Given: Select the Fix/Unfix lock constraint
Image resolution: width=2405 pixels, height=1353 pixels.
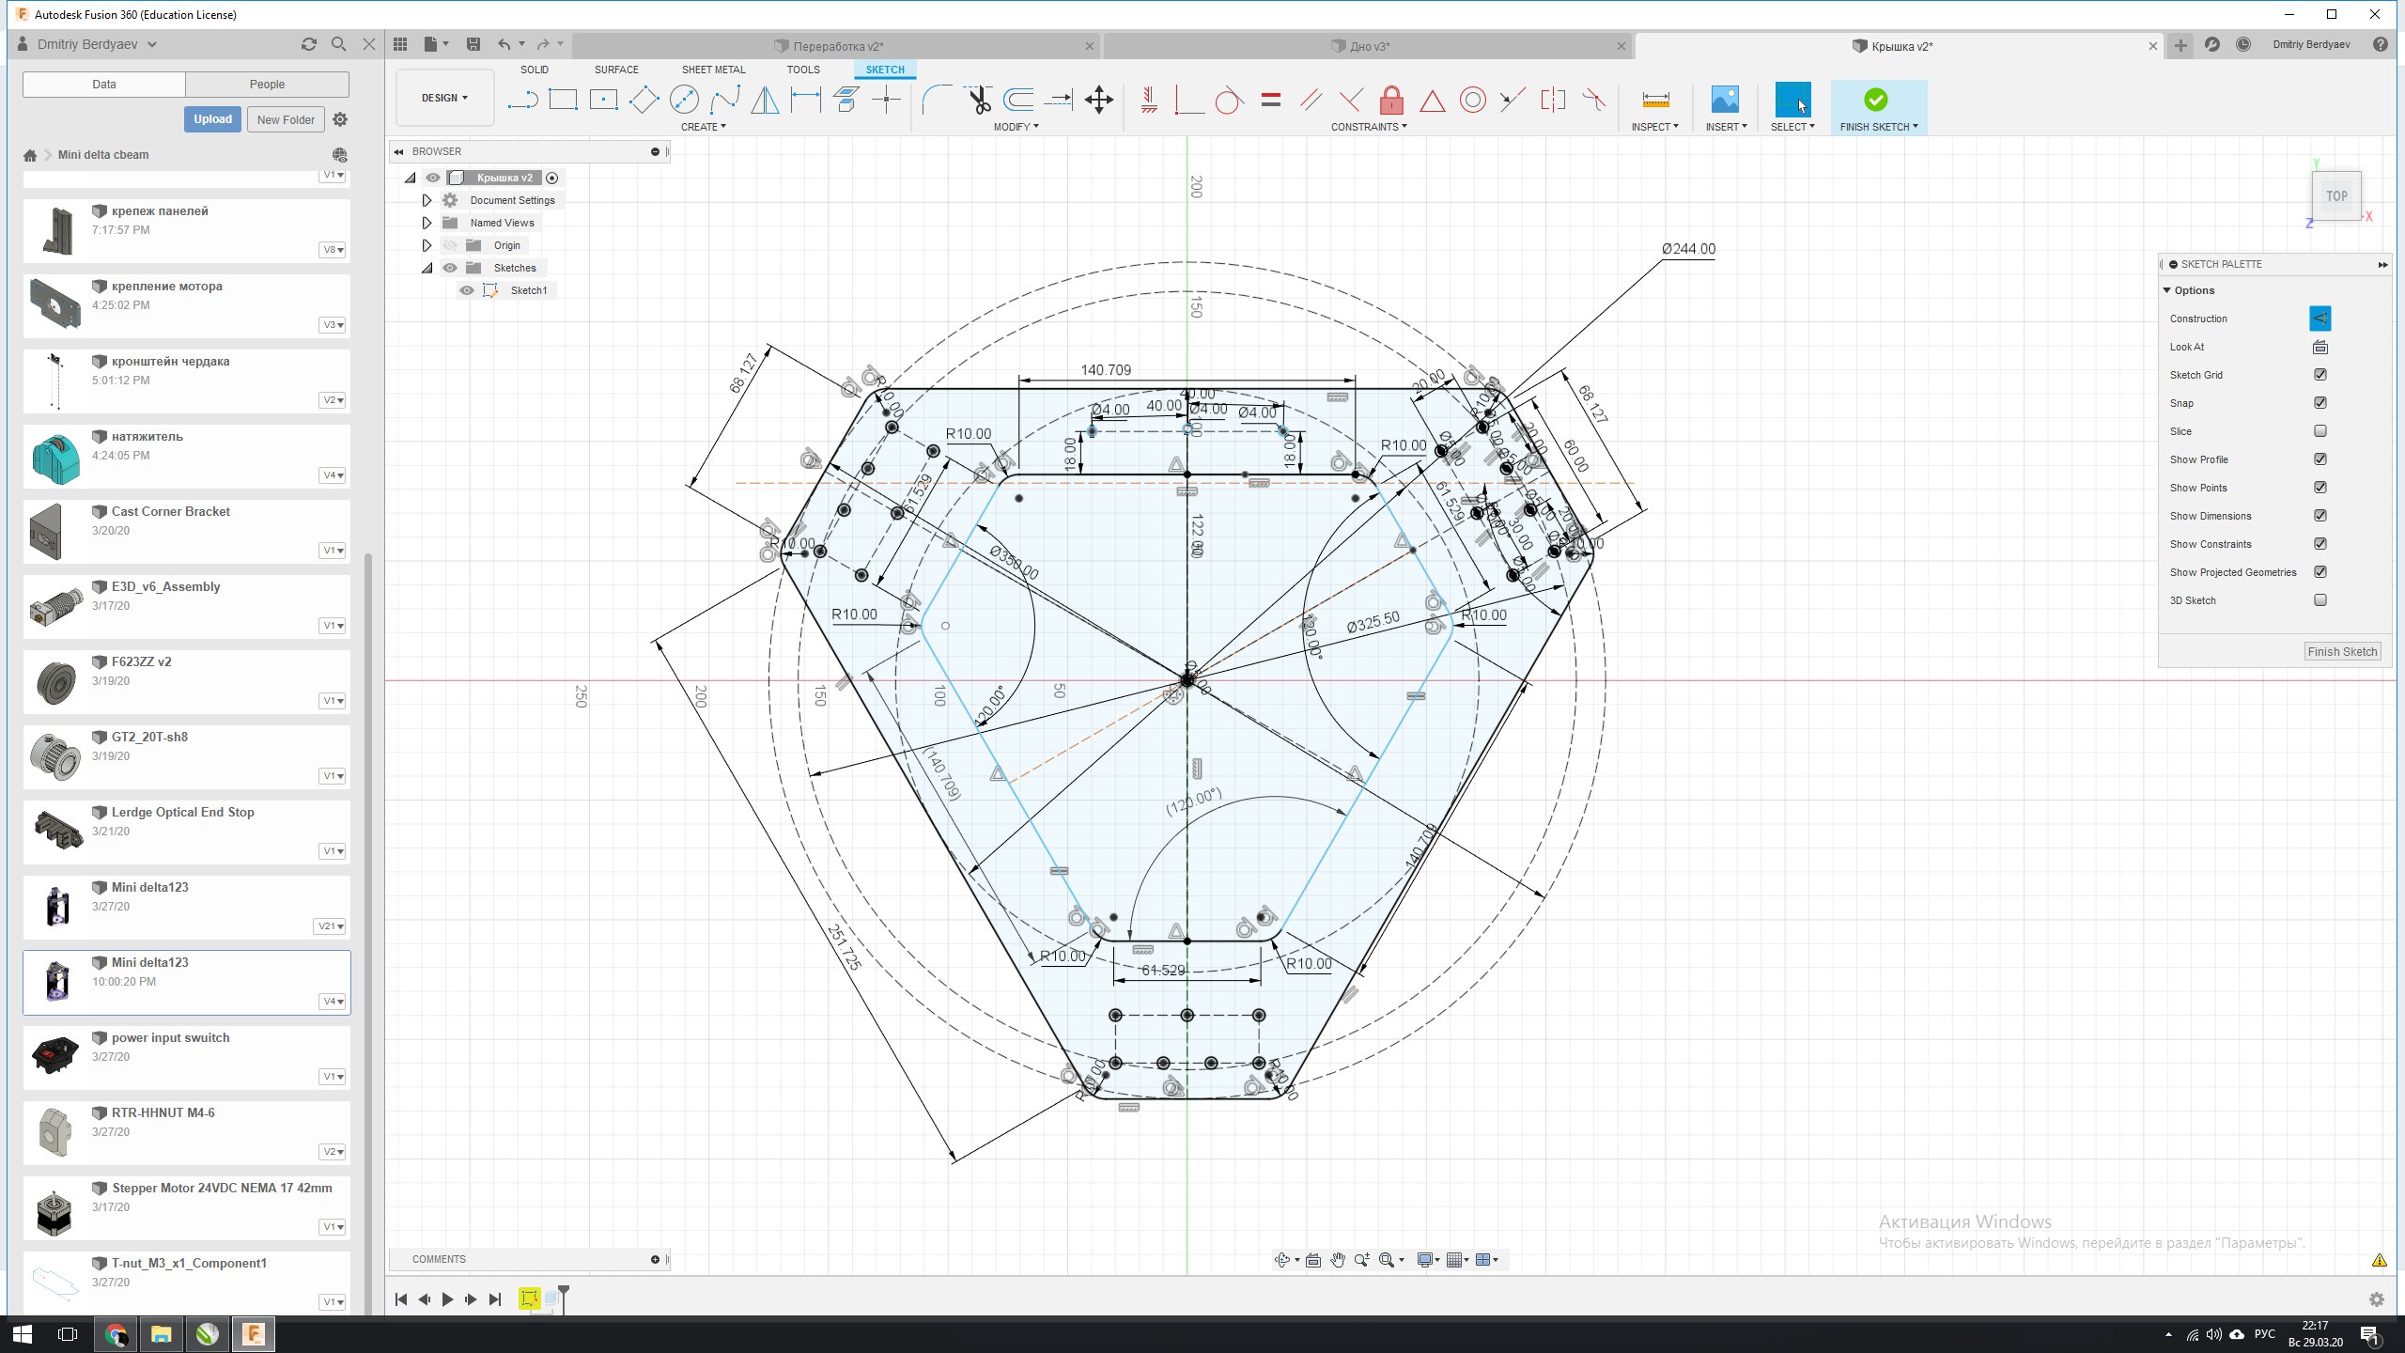Looking at the screenshot, I should tap(1391, 100).
